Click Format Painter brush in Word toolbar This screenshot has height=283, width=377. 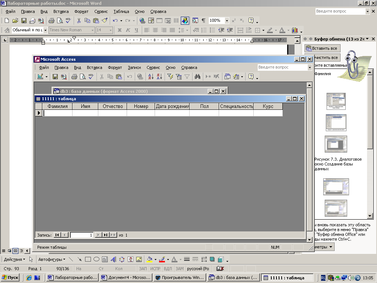(x=105, y=21)
